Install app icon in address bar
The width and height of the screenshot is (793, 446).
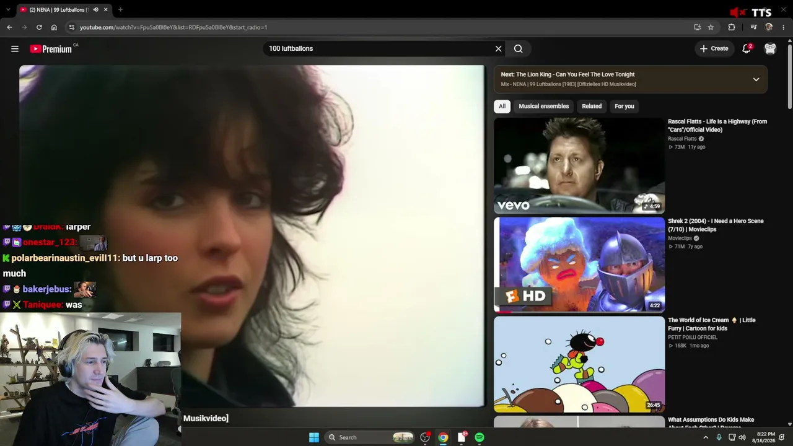tap(698, 27)
